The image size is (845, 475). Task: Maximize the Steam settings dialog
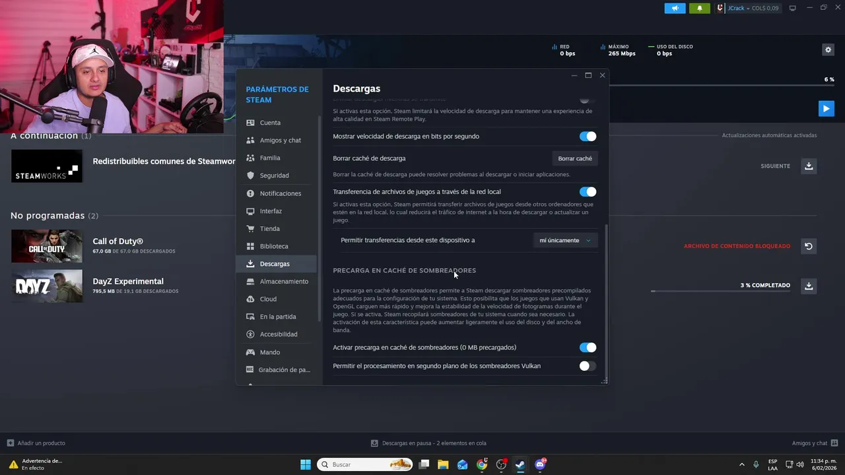588,75
